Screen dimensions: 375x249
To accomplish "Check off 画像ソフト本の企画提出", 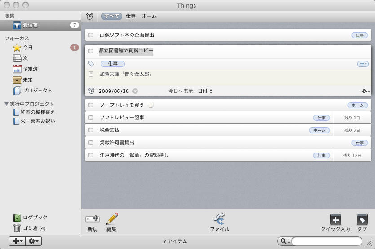I will (x=91, y=35).
